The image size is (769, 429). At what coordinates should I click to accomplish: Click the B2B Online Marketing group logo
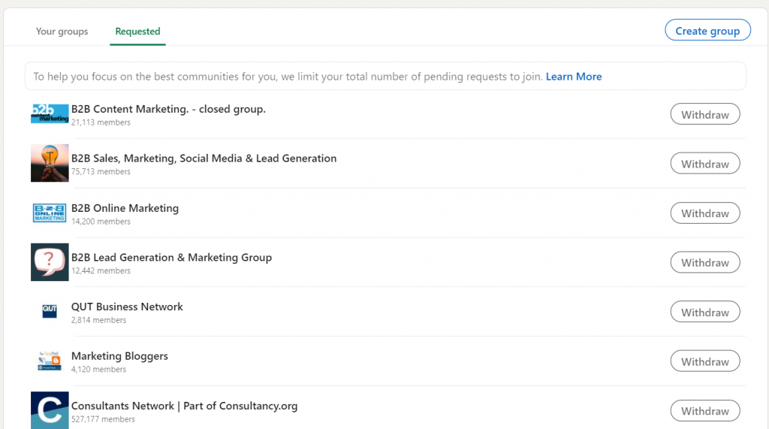50,213
